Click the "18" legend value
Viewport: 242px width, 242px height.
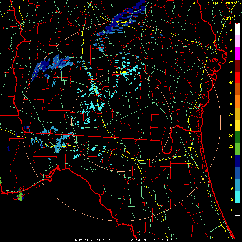click(231, 157)
